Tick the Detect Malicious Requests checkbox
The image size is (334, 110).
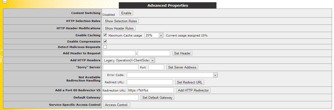pos(105,47)
